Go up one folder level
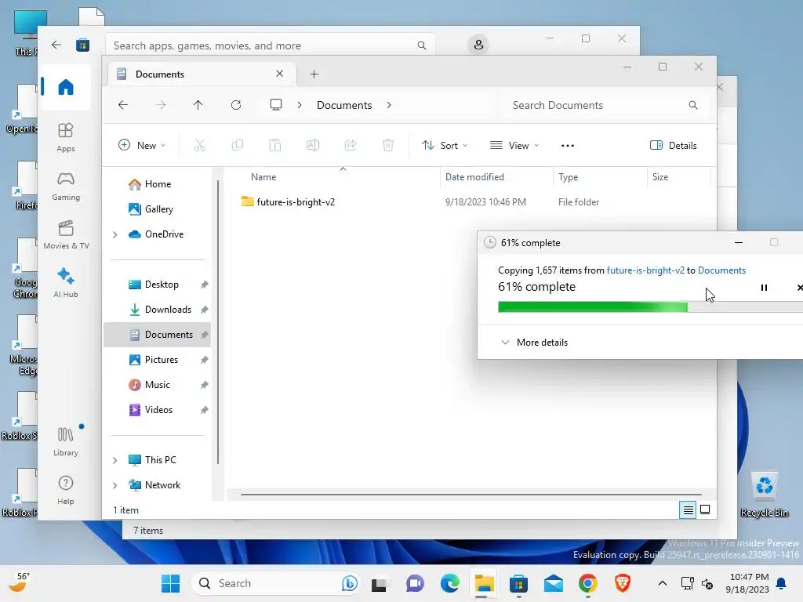This screenshot has width=803, height=602. pyautogui.click(x=198, y=105)
